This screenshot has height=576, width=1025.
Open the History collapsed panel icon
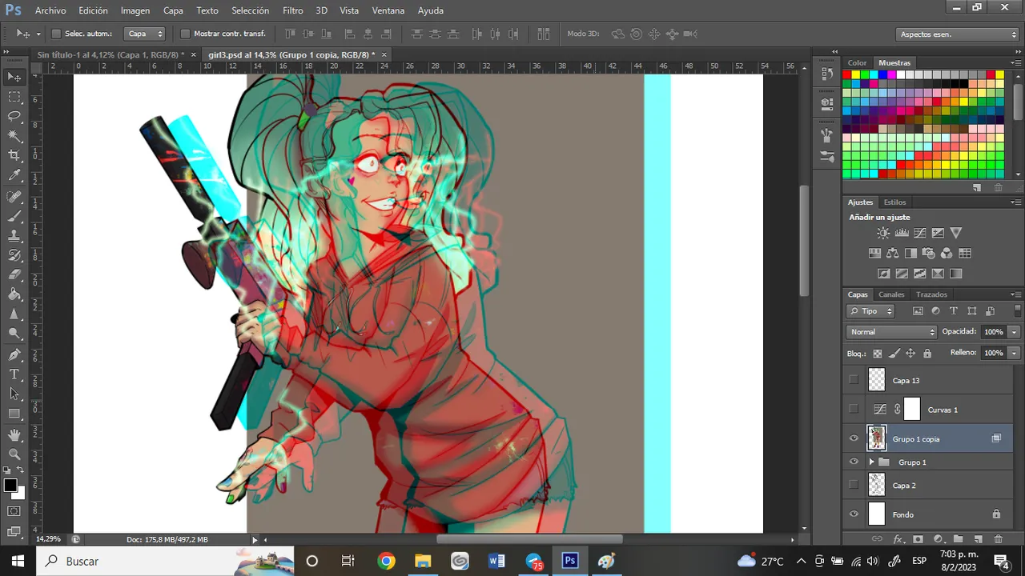(827, 73)
